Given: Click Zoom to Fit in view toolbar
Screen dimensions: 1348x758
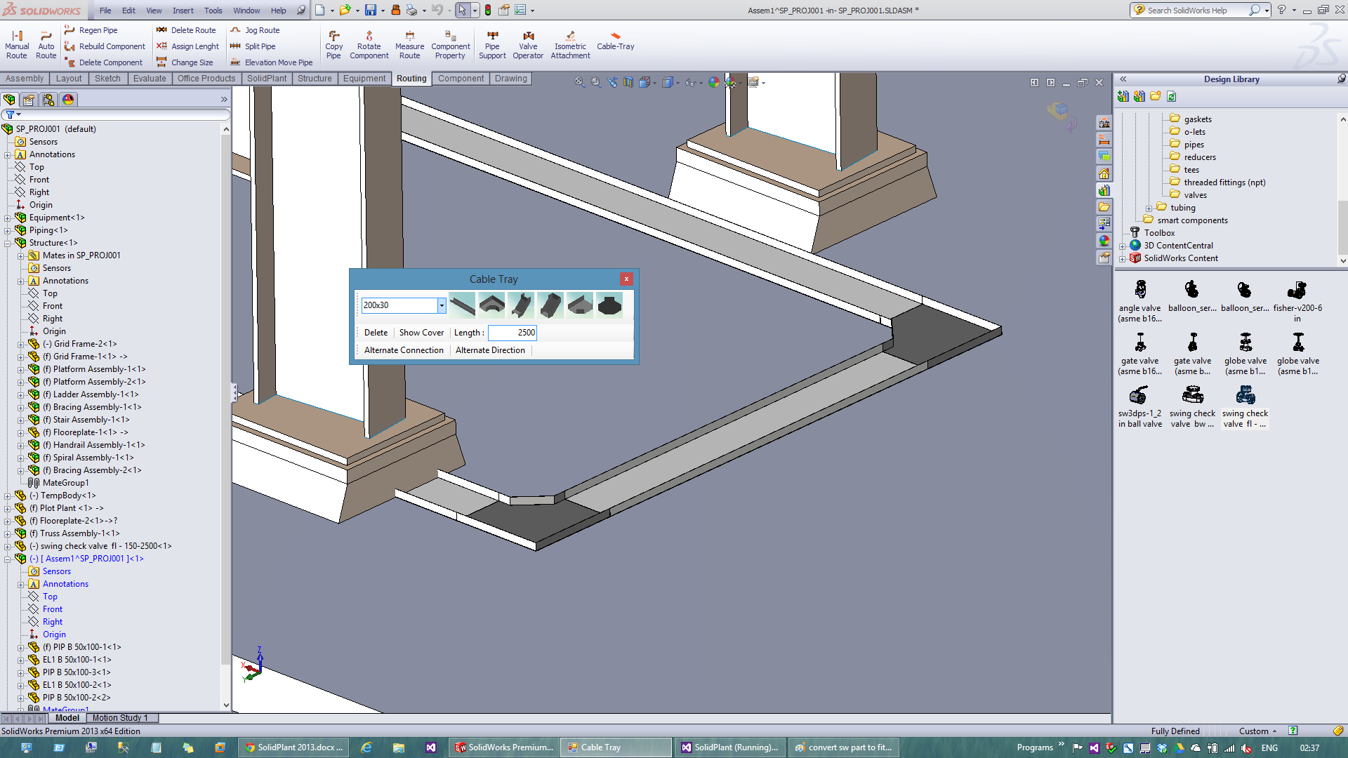Looking at the screenshot, I should click(580, 82).
